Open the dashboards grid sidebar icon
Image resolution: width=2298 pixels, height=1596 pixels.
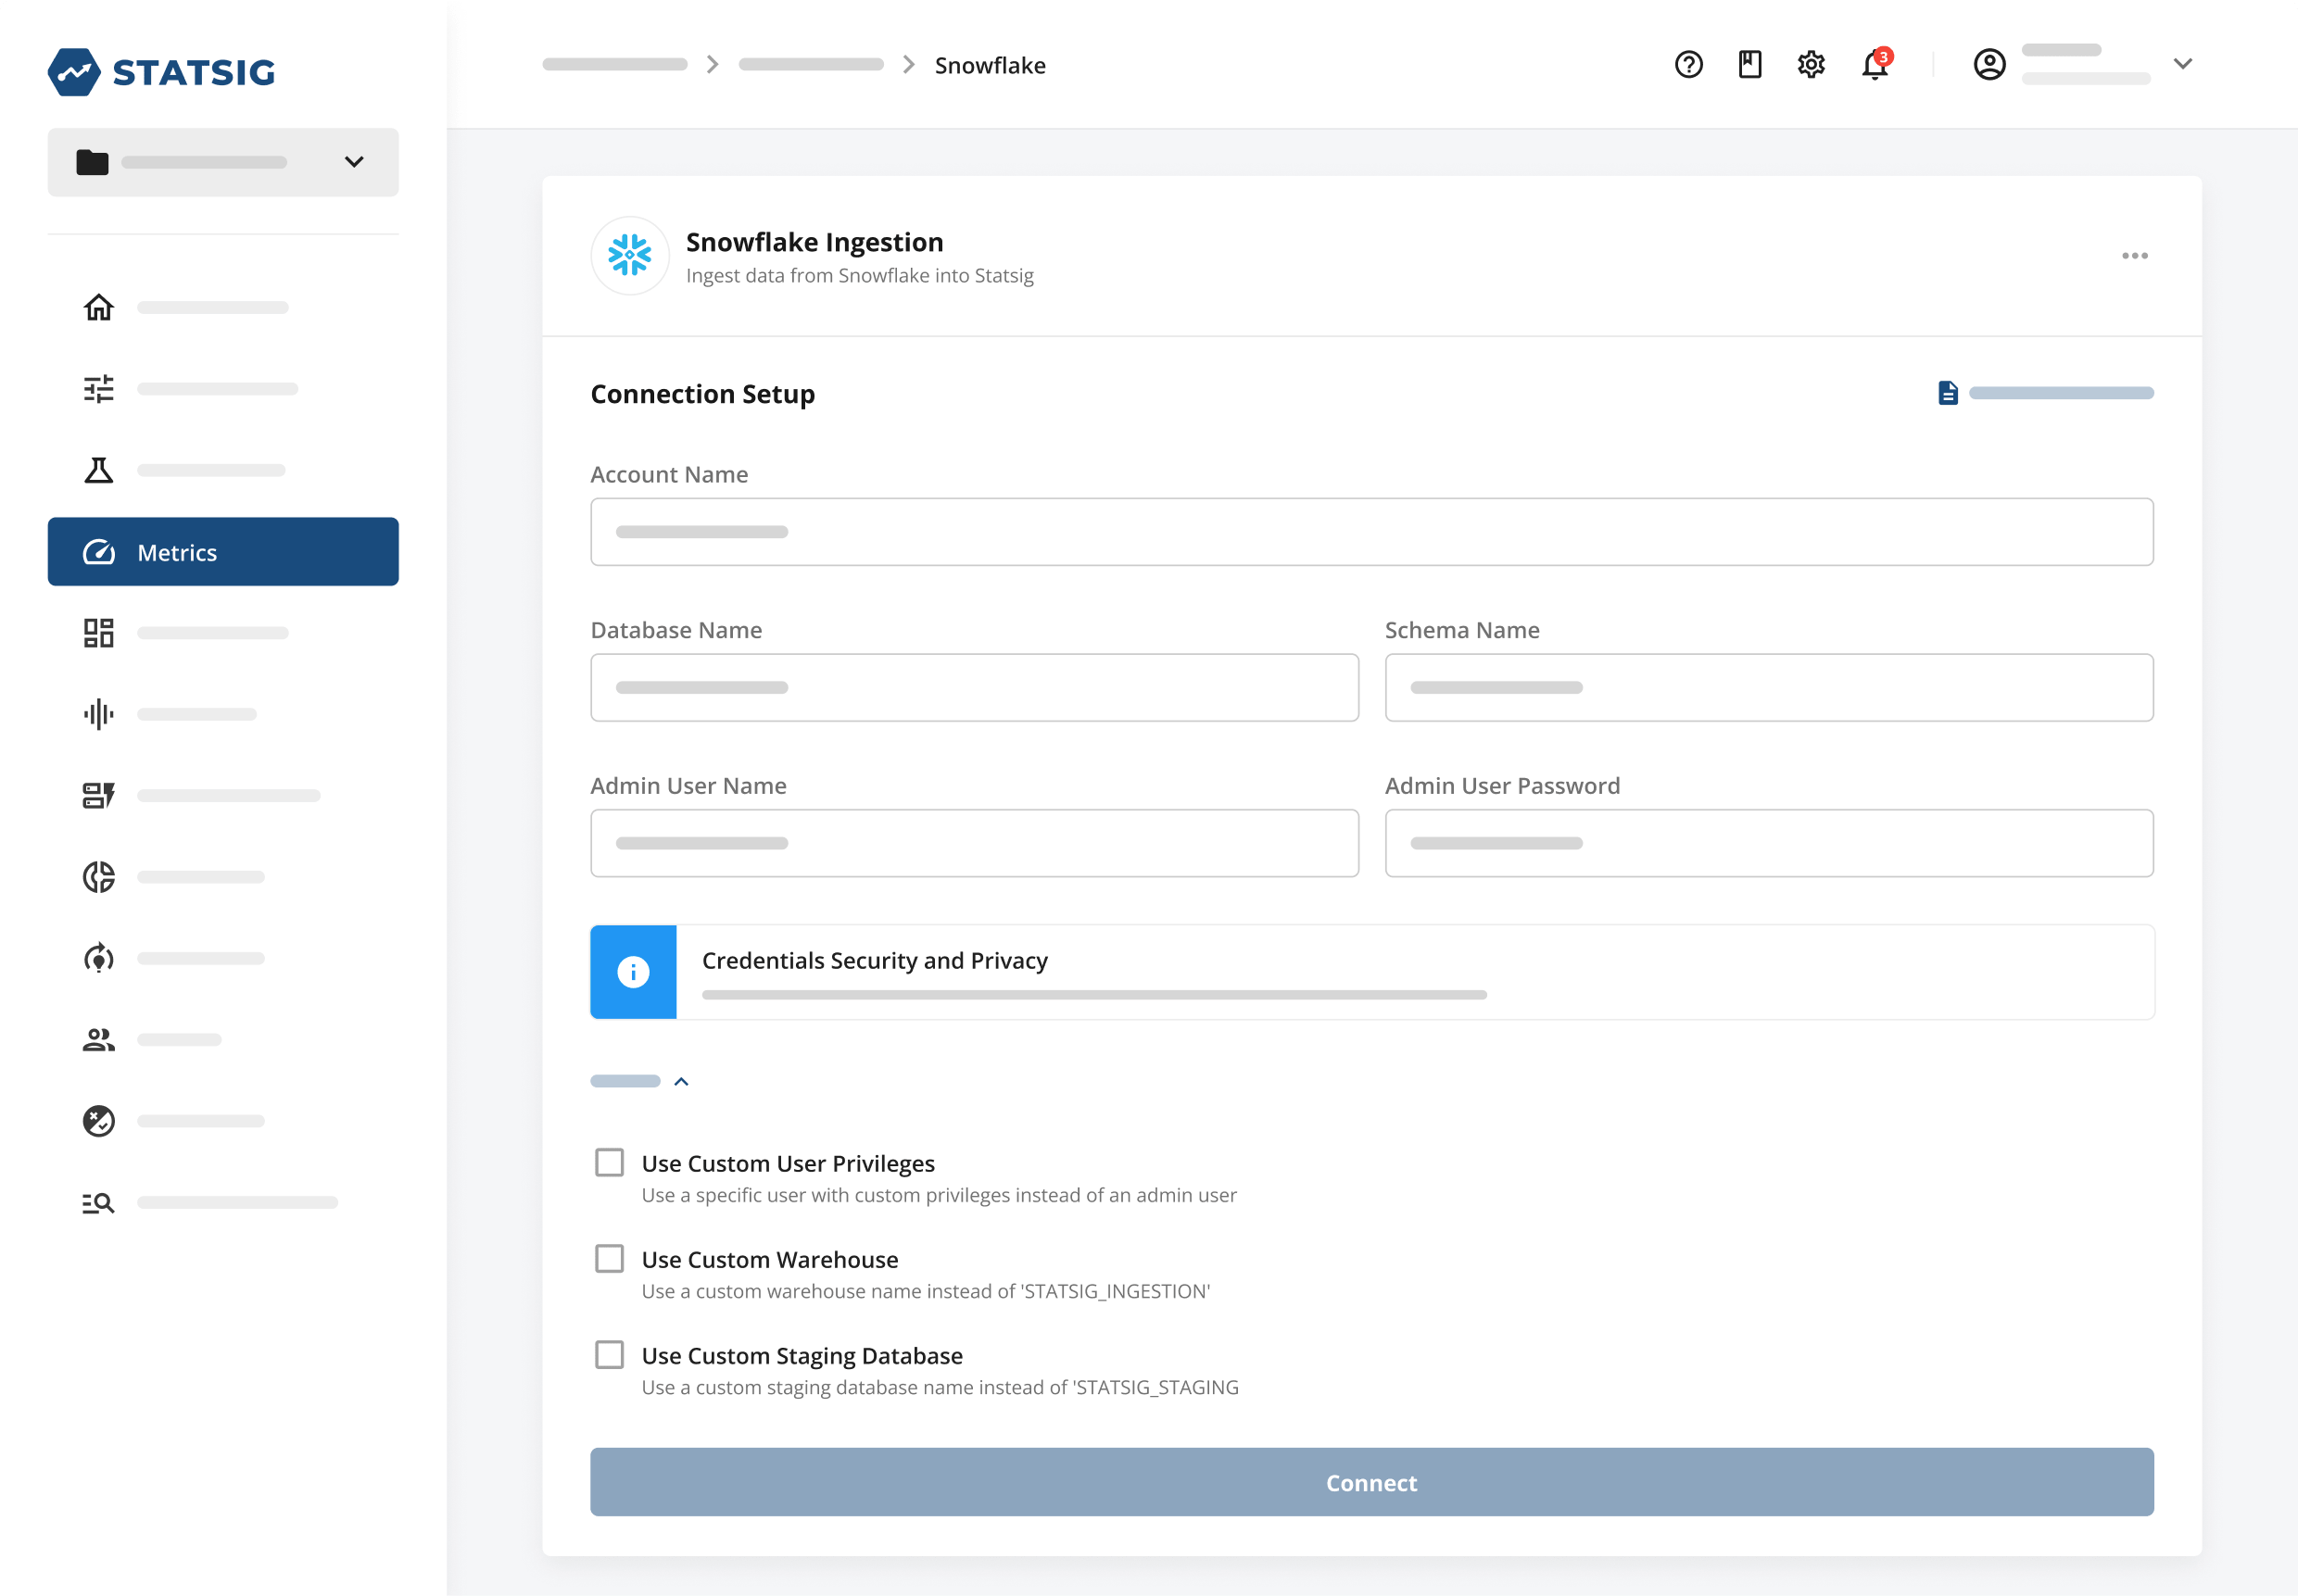98,633
